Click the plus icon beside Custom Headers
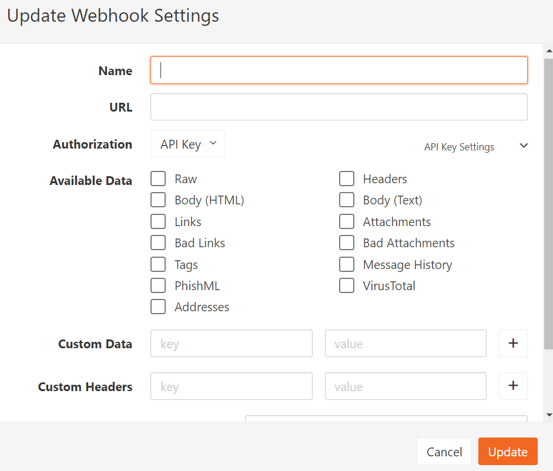The height and width of the screenshot is (471, 553). (513, 386)
